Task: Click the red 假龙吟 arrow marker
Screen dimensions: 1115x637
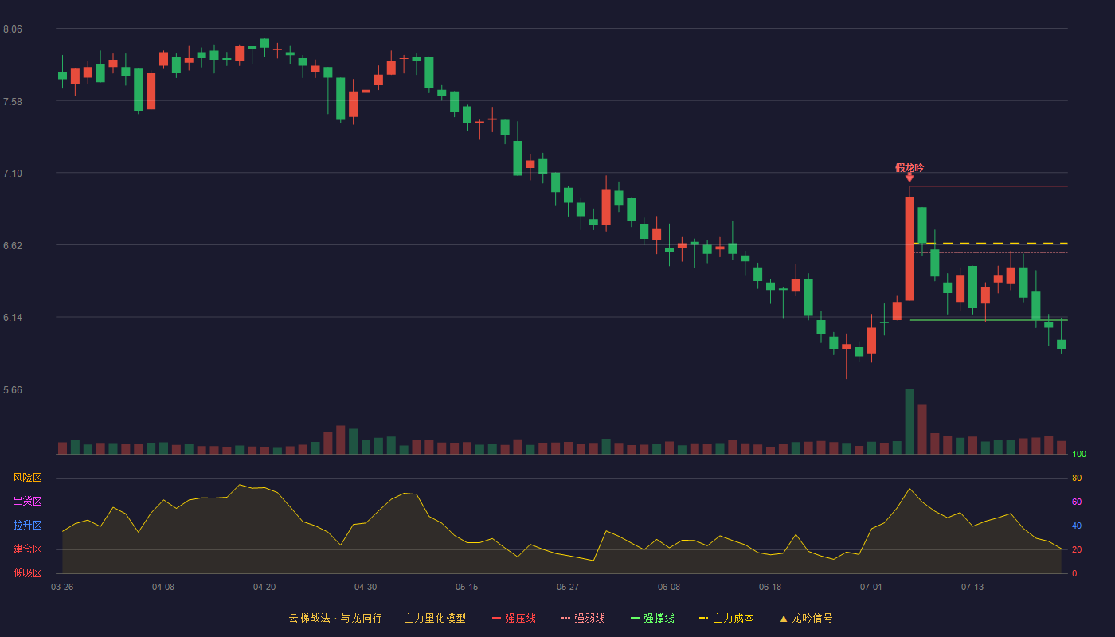Action: coord(910,178)
